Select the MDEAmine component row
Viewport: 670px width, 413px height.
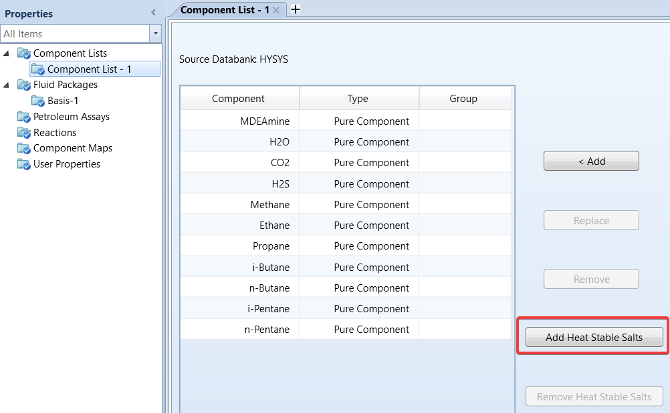pos(265,121)
